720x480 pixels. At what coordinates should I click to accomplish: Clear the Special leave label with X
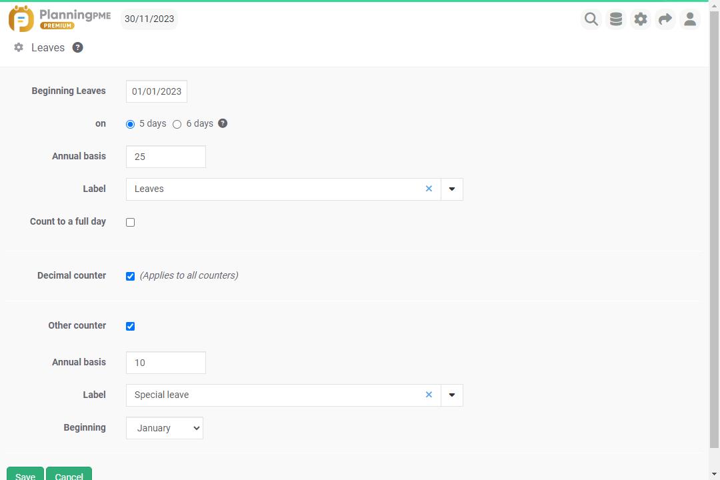click(429, 395)
